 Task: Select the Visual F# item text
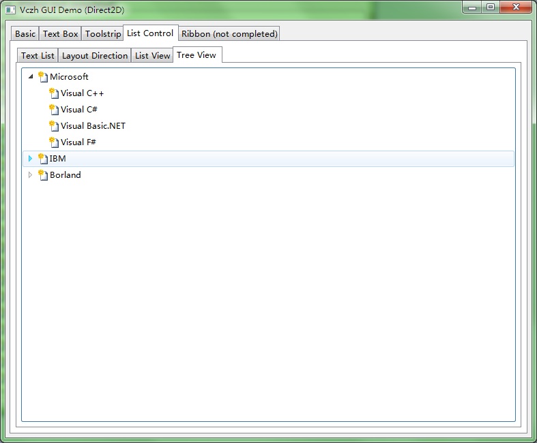(x=78, y=142)
